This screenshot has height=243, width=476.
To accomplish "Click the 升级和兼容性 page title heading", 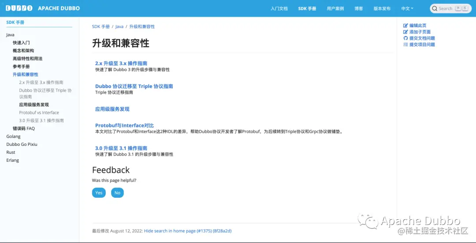I will point(120,43).
